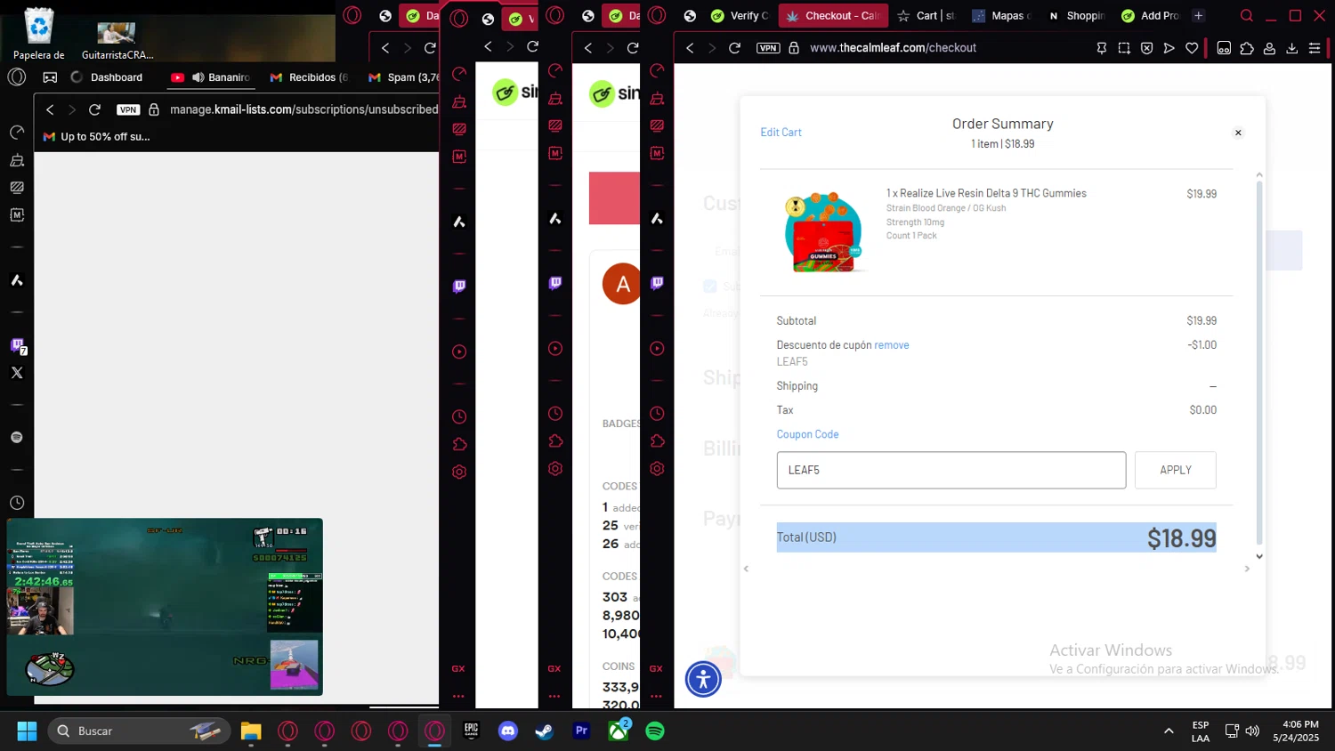Open Discord from the taskbar
Viewport: 1335px width, 751px height.
pyautogui.click(x=508, y=731)
